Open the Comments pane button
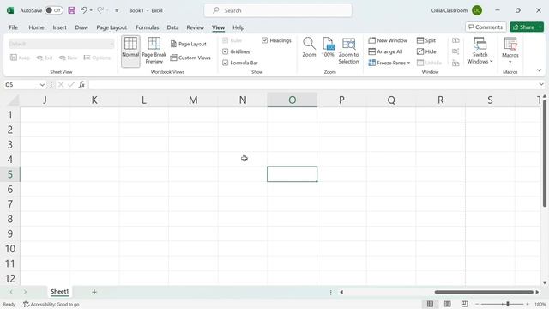This screenshot has width=549, height=309. click(486, 27)
